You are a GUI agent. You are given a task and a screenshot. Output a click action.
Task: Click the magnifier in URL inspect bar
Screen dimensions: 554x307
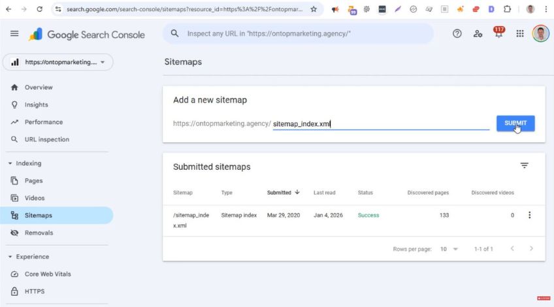[x=174, y=33]
